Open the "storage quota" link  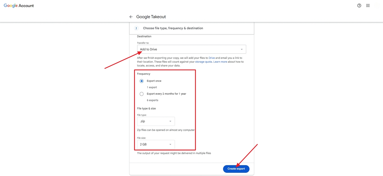(203, 62)
